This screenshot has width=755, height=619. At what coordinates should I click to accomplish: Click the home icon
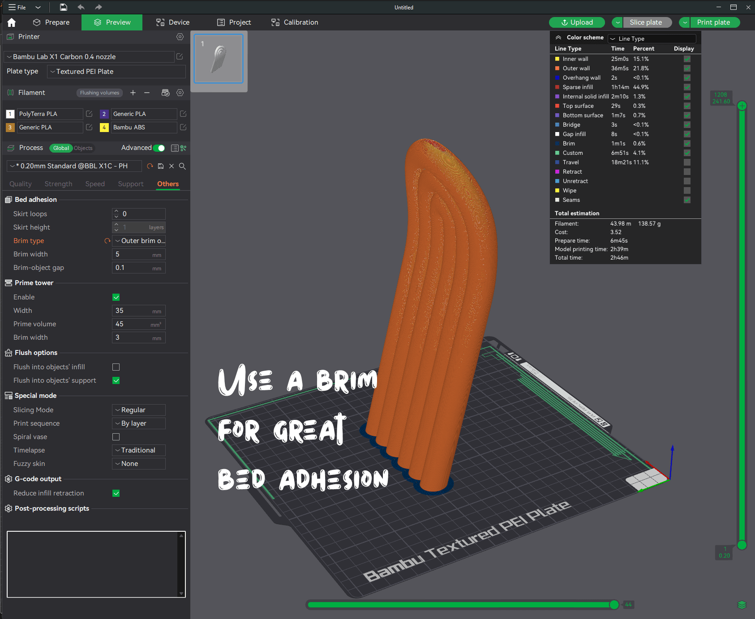(x=12, y=22)
